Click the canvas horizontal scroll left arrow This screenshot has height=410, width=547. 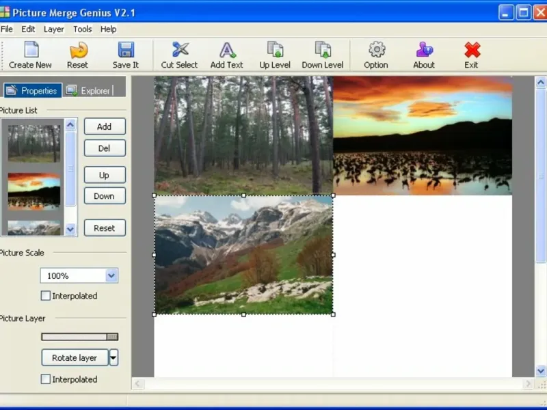click(138, 384)
